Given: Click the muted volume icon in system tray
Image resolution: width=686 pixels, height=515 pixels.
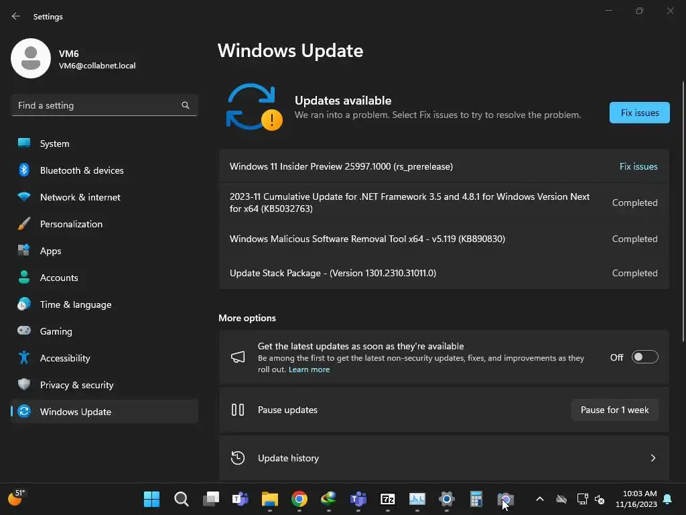Looking at the screenshot, I should (600, 499).
